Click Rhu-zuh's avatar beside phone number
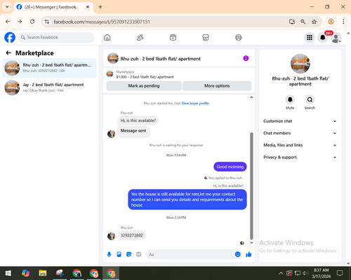The width and height of the screenshot is (351, 280). coord(111,237)
